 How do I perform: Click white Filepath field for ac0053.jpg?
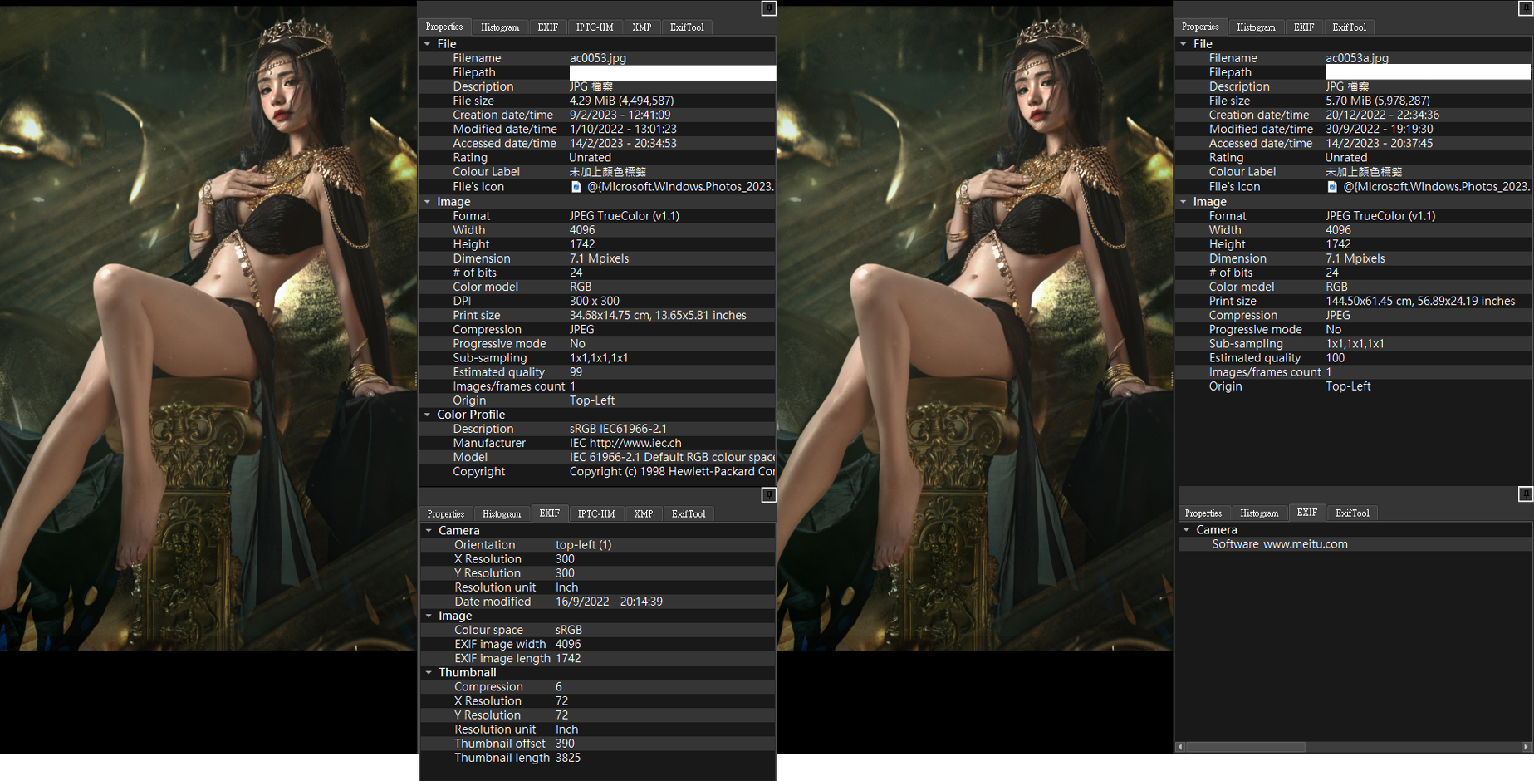point(672,73)
